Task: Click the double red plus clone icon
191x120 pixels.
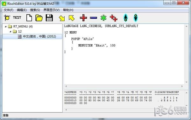Action: pyautogui.click(x=114, y=18)
